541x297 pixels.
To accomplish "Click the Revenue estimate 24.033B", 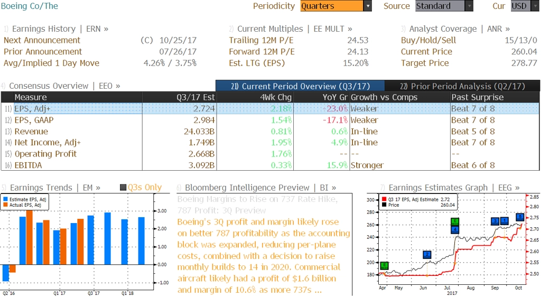I will pos(199,132).
